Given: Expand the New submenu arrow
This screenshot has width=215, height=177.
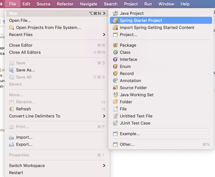Looking at the screenshot, I should (104, 13).
